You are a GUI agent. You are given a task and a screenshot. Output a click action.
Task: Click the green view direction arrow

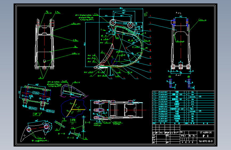pyautogui.click(x=146, y=14)
